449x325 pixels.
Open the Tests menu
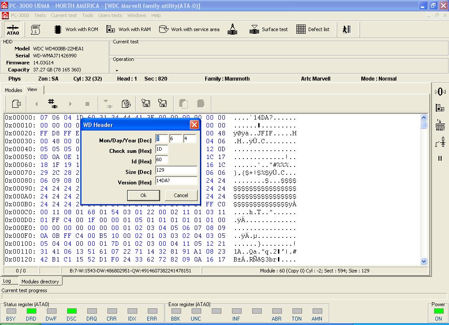[40, 15]
